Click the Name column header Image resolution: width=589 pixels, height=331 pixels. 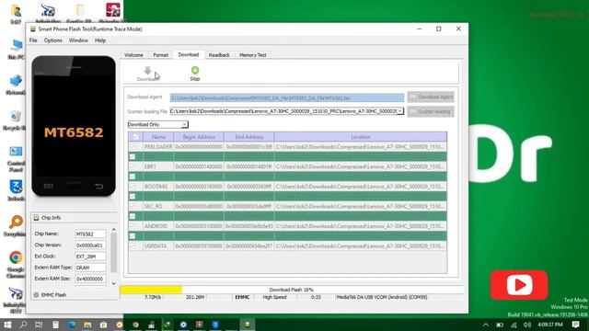click(x=158, y=137)
